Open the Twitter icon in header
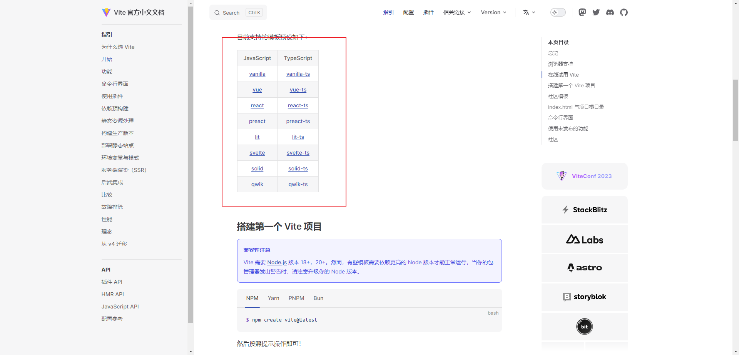Viewport: 739px width, 355px height. point(596,12)
